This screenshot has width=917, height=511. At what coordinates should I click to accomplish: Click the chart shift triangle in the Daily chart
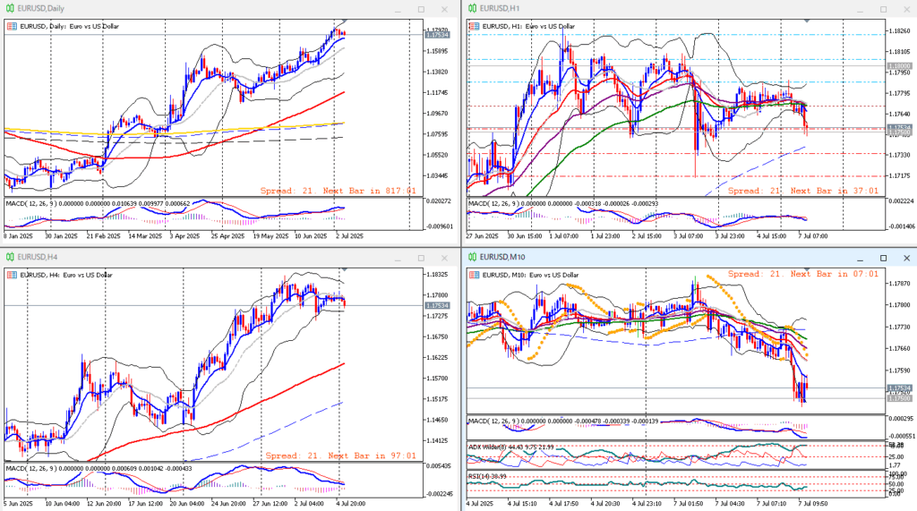pos(345,21)
